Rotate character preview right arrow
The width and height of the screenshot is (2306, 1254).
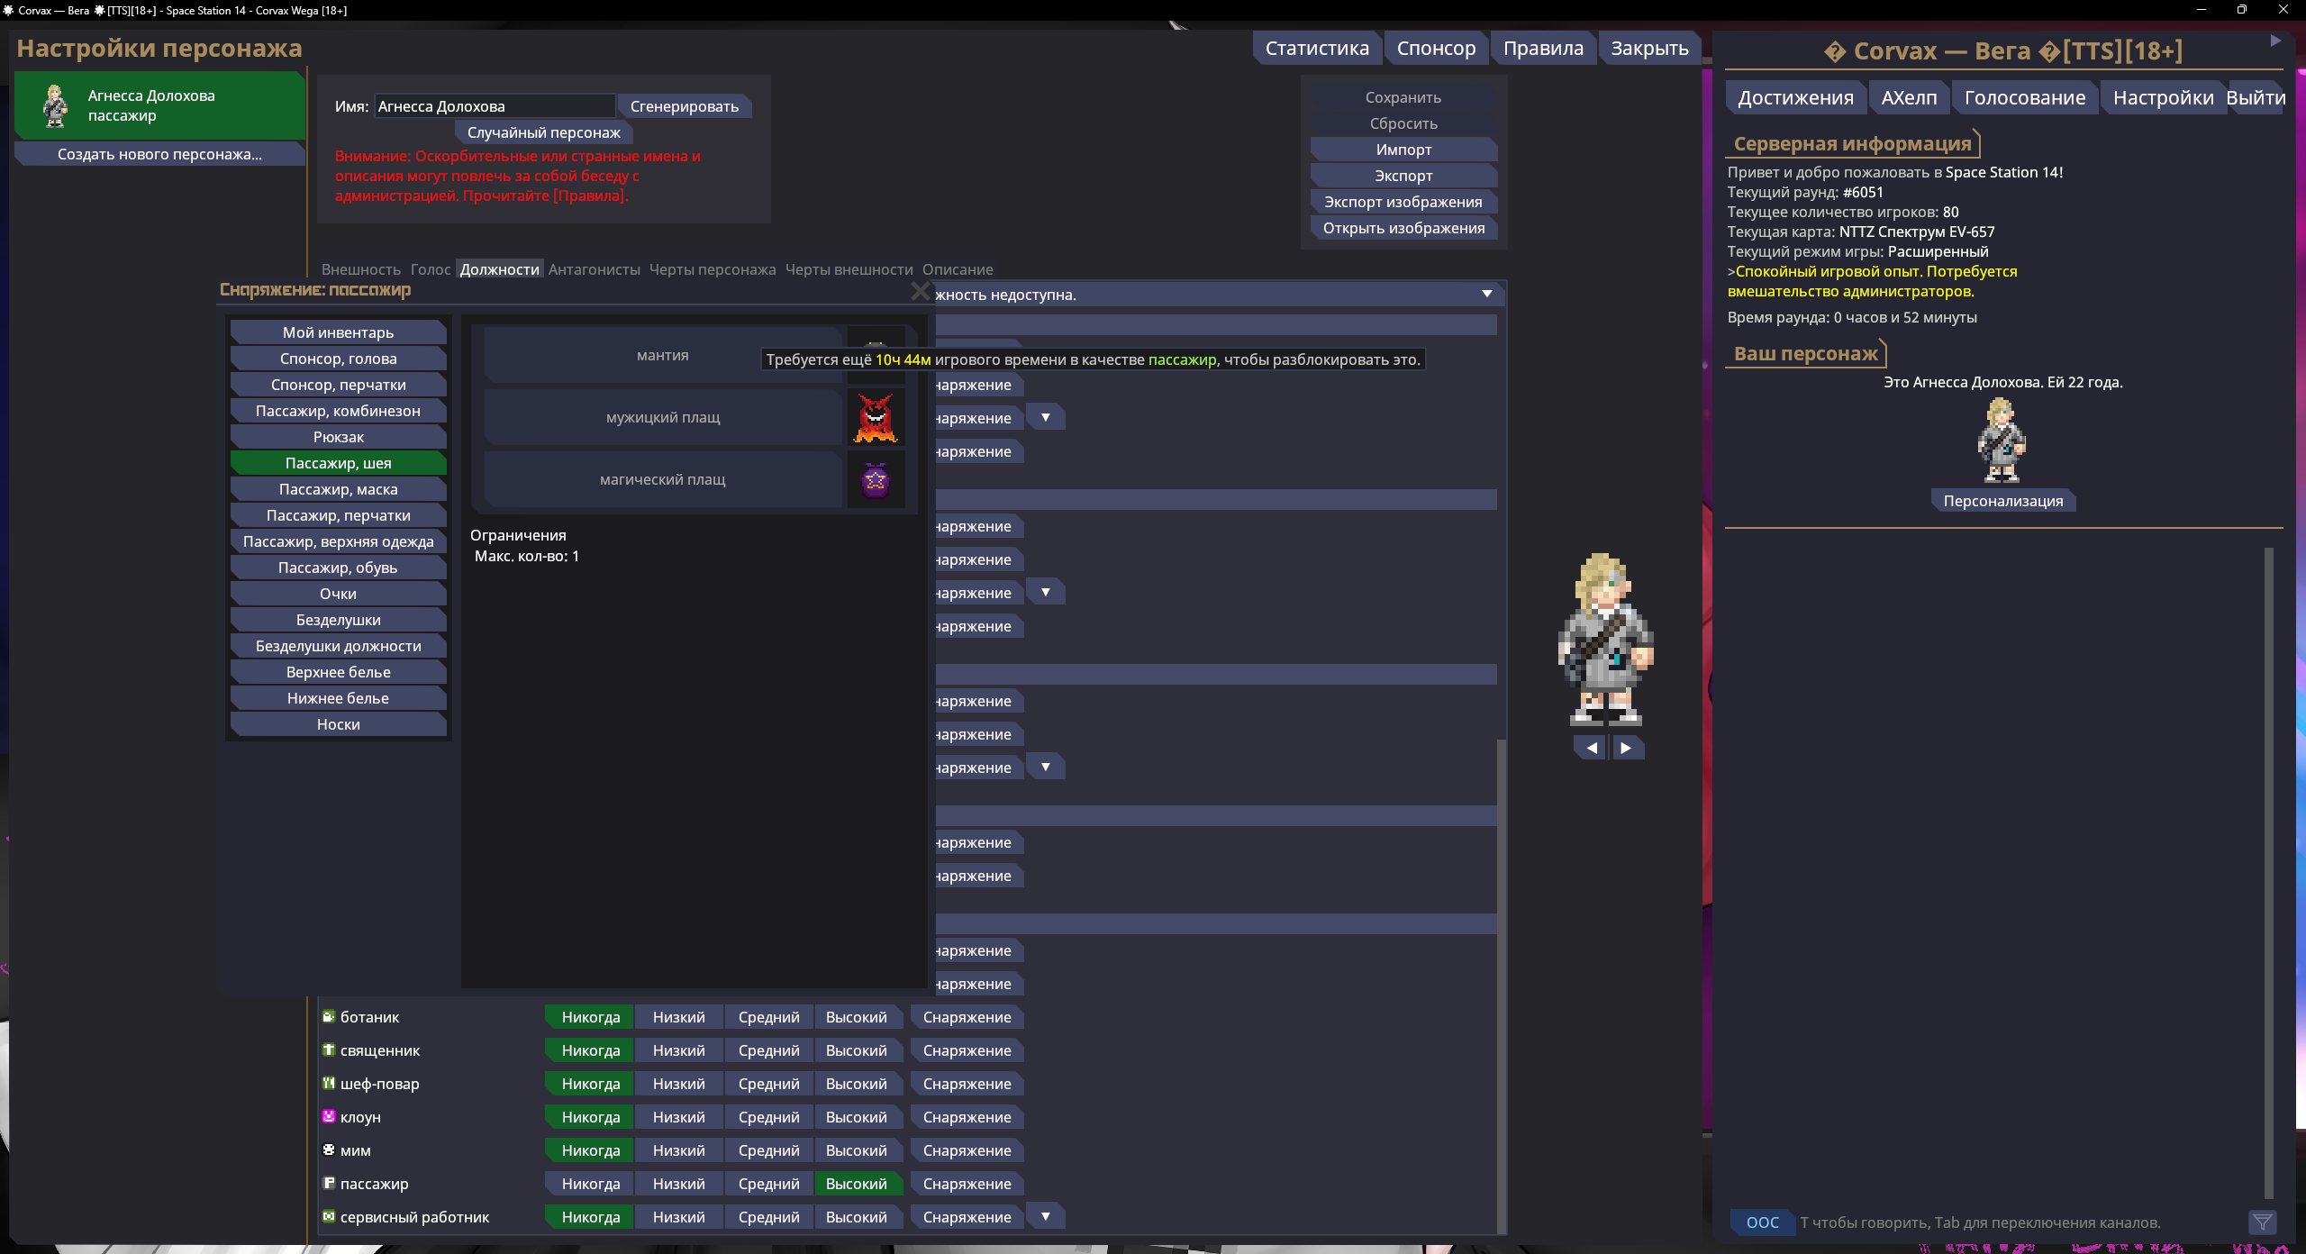coord(1626,748)
